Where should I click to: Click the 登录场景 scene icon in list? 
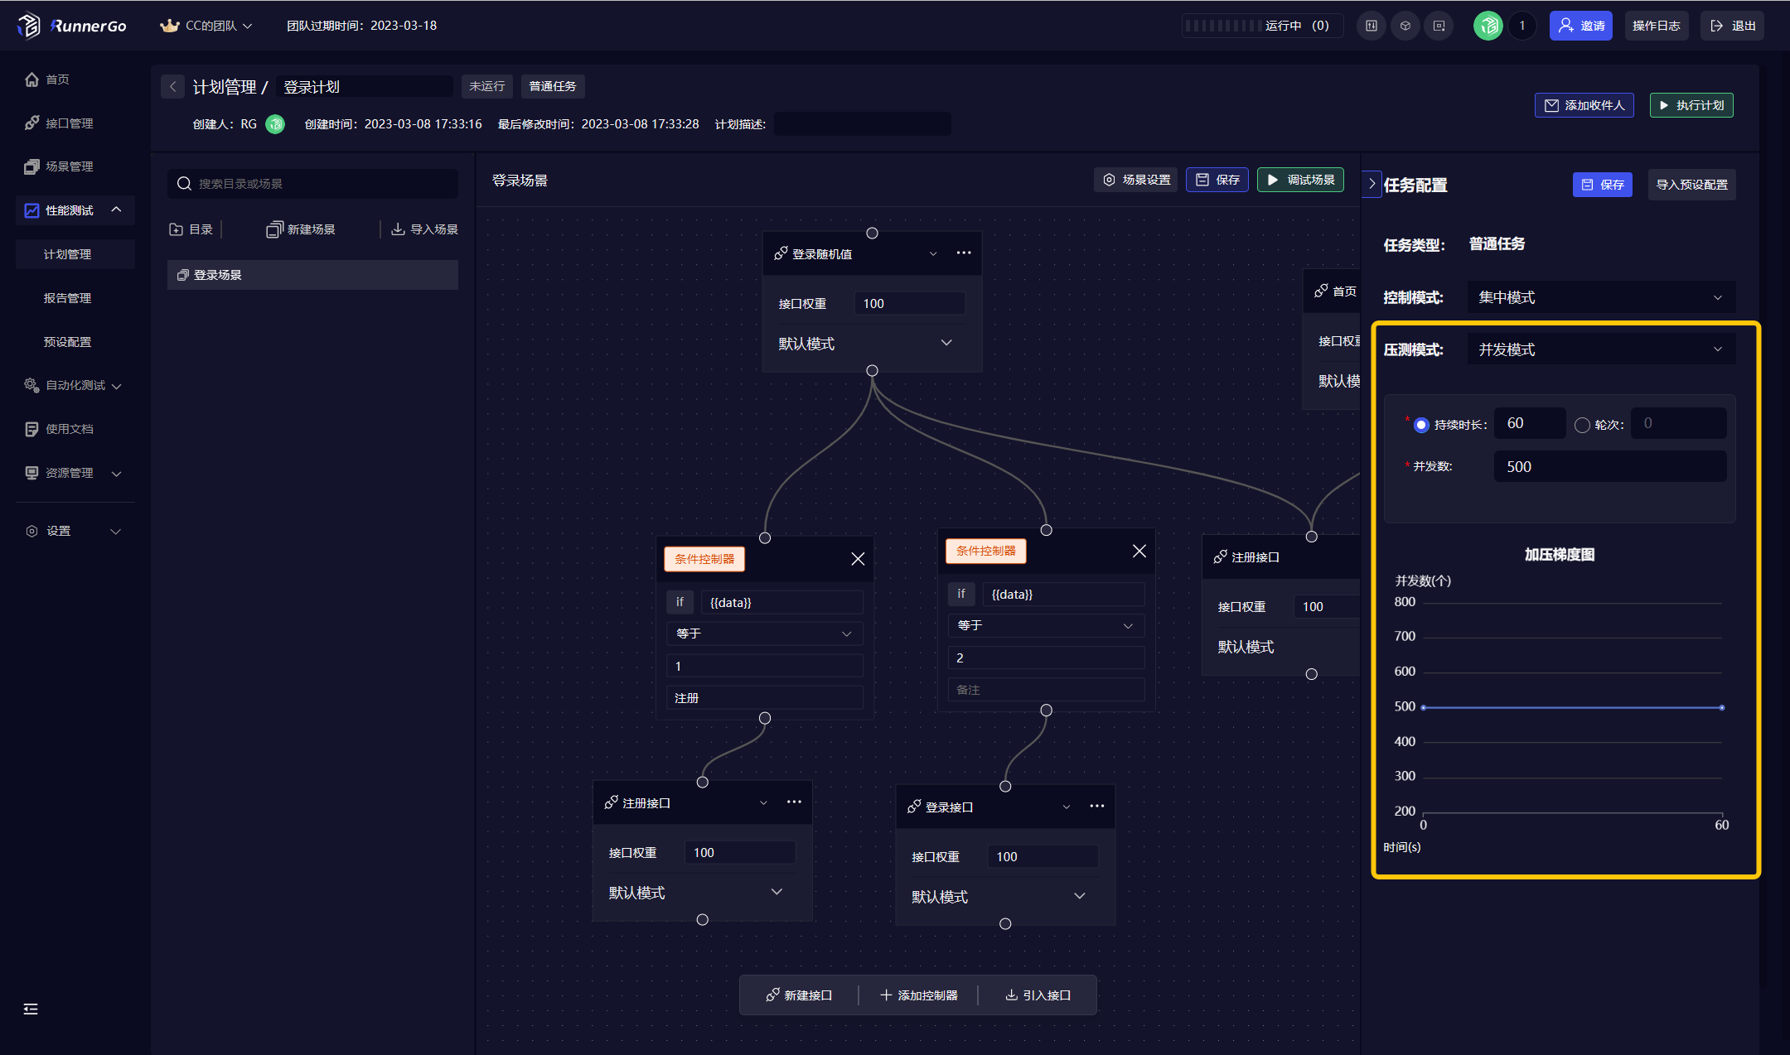click(183, 275)
